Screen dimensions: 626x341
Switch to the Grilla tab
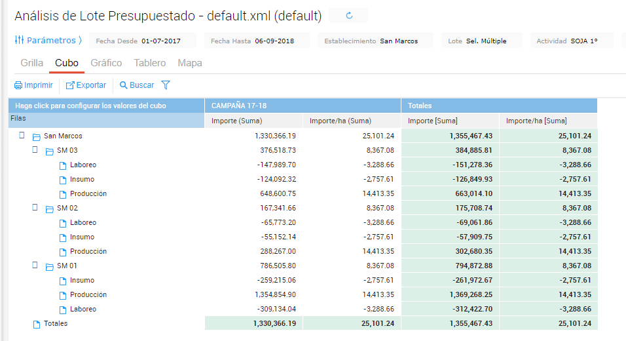click(x=32, y=63)
